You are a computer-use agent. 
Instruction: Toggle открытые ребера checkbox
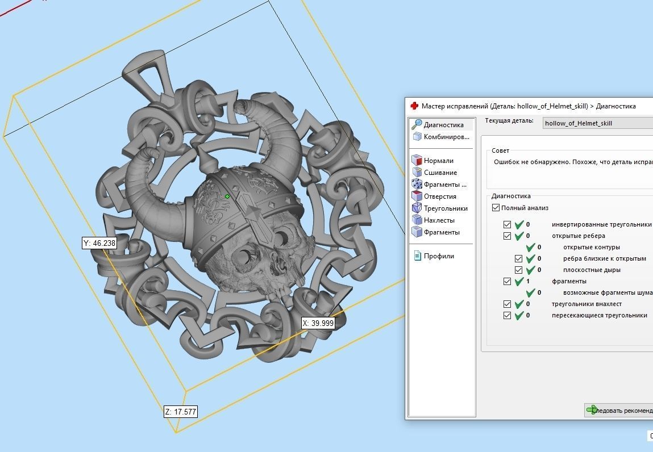(507, 236)
